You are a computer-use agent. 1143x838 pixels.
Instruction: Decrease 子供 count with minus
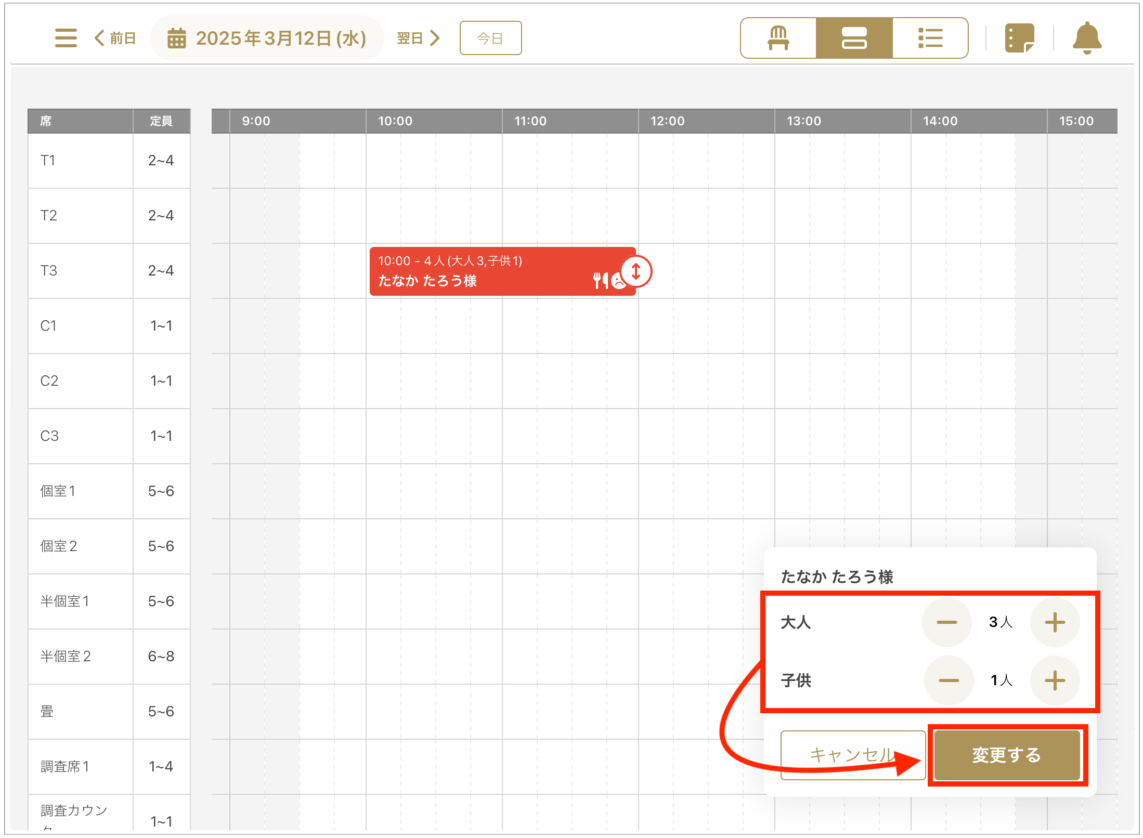pos(949,680)
